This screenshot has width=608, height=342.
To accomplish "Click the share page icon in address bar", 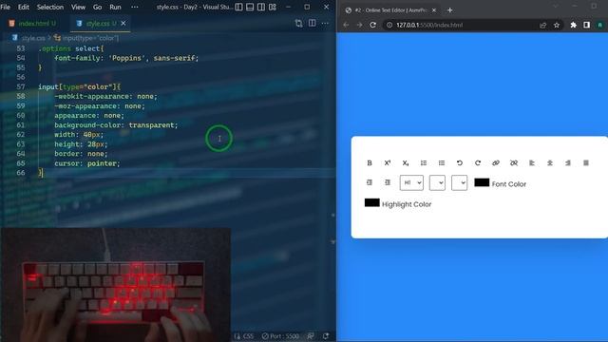I will click(x=542, y=25).
